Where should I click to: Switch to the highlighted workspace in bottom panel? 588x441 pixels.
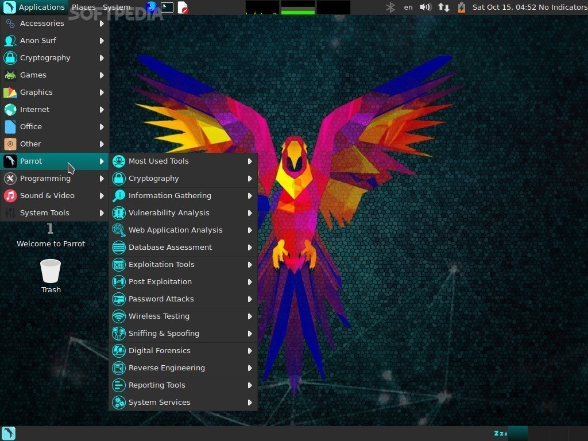point(518,434)
